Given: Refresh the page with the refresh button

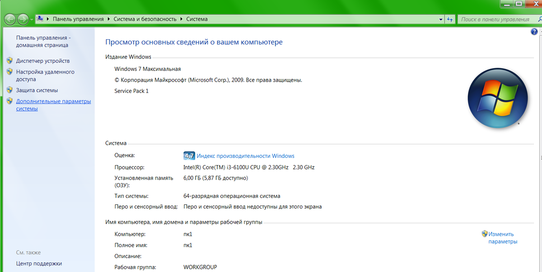Looking at the screenshot, I should [x=450, y=19].
